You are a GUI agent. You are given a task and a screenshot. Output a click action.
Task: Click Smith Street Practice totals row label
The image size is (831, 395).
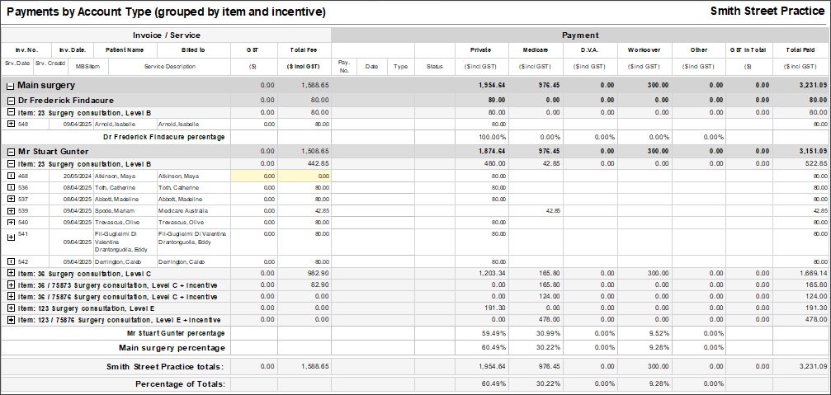(x=165, y=365)
